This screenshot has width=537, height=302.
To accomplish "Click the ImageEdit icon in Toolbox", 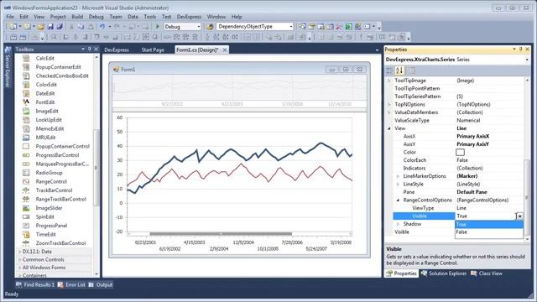I will click(x=26, y=111).
